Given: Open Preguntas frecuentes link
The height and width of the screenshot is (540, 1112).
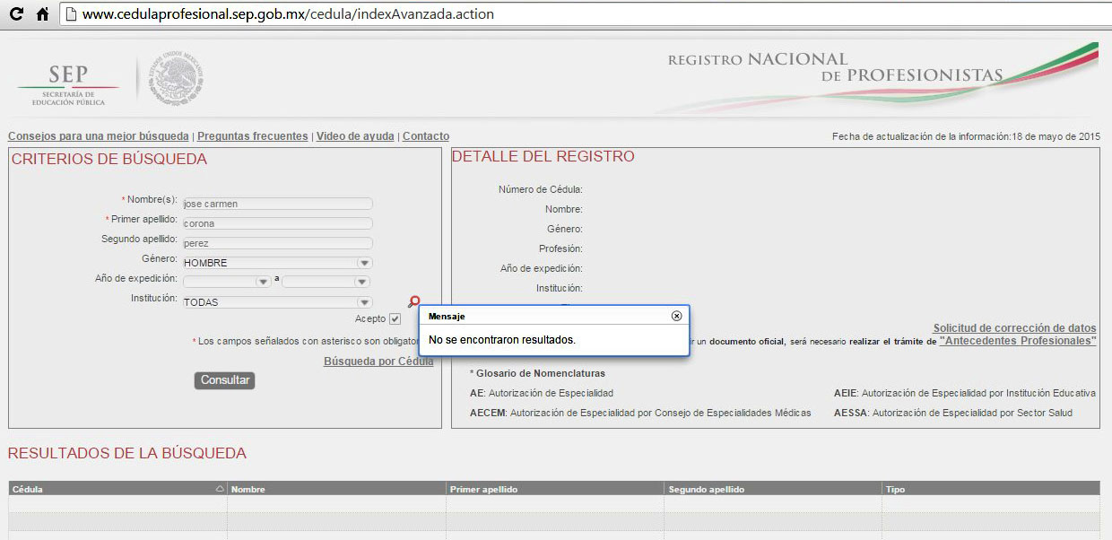Looking at the screenshot, I should pyautogui.click(x=252, y=136).
